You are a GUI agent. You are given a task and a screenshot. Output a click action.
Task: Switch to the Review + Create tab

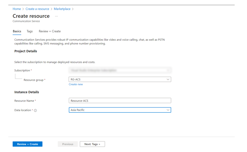point(50,31)
